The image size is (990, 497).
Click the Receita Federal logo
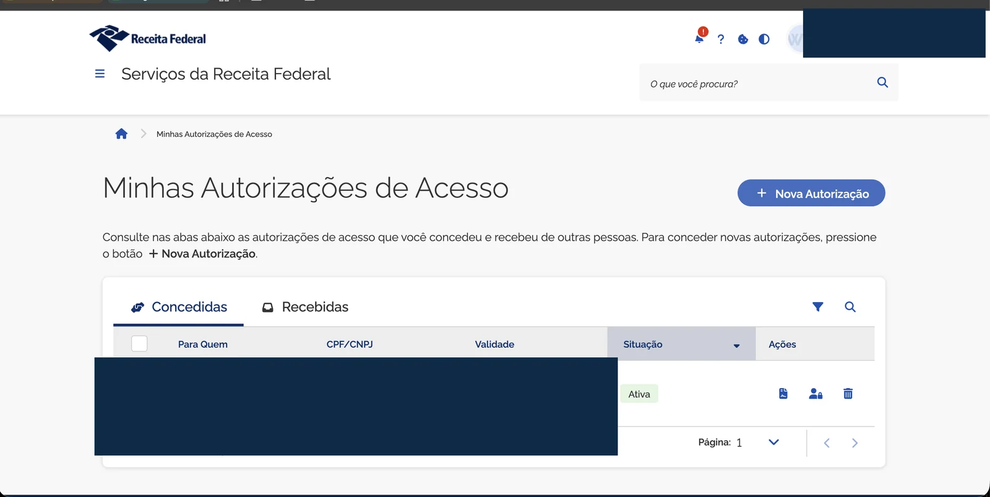click(148, 38)
